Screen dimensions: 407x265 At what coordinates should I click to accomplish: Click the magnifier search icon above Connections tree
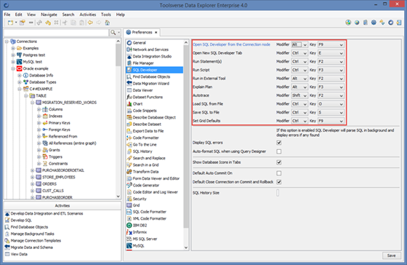113,33
